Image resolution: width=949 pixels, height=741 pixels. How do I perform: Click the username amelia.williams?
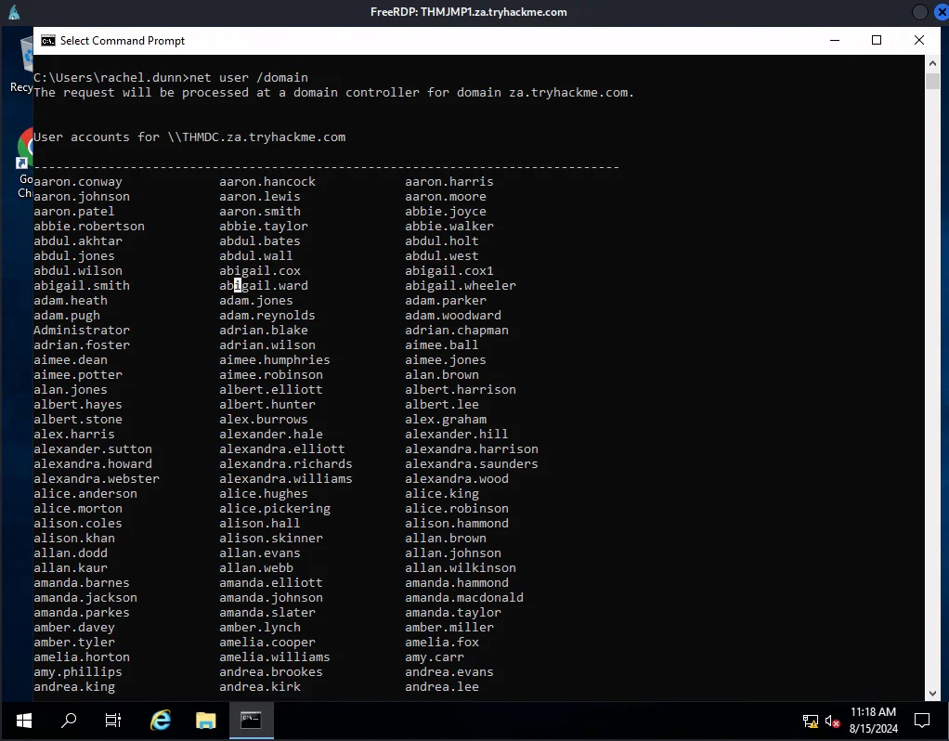pos(275,656)
